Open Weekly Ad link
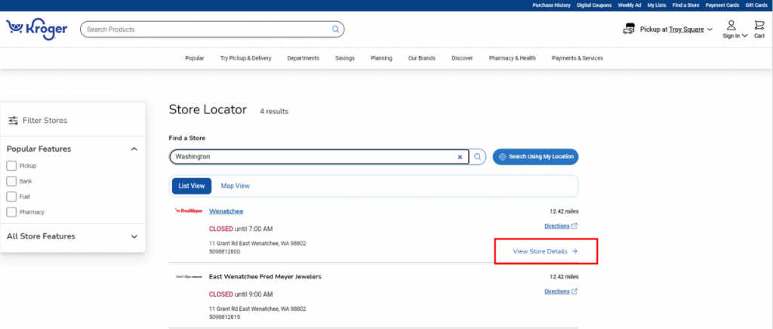Screen dimensions: 773x329 tap(630, 5)
